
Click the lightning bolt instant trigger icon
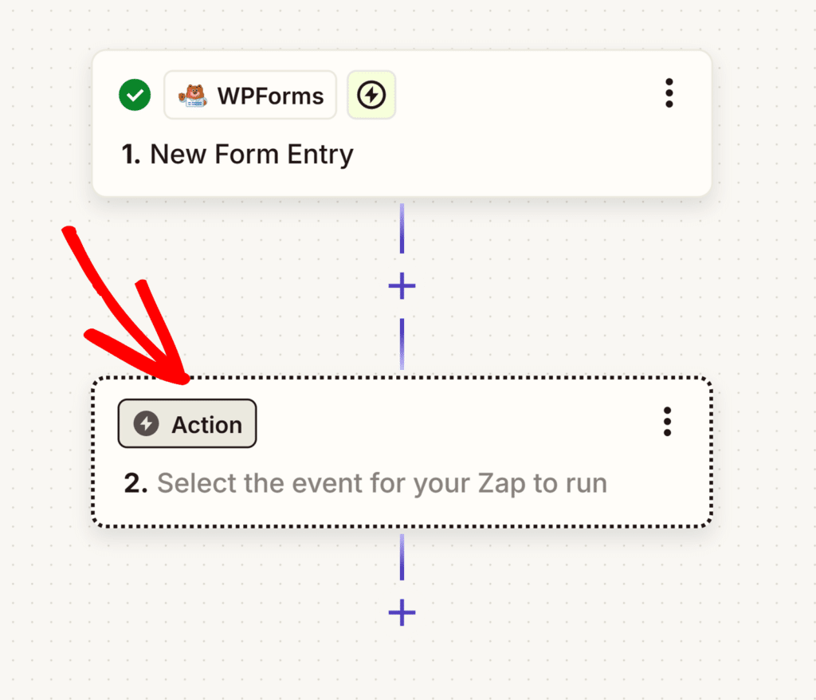tap(371, 95)
